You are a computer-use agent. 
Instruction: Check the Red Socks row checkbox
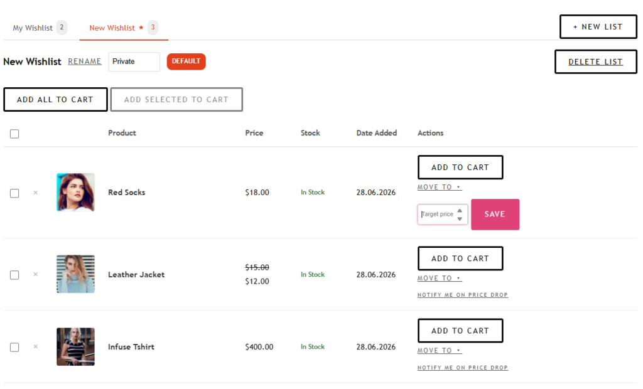click(x=14, y=193)
